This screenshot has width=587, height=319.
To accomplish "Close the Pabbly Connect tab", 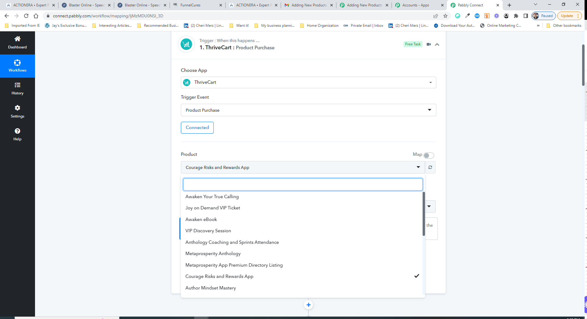I will (x=498, y=5).
